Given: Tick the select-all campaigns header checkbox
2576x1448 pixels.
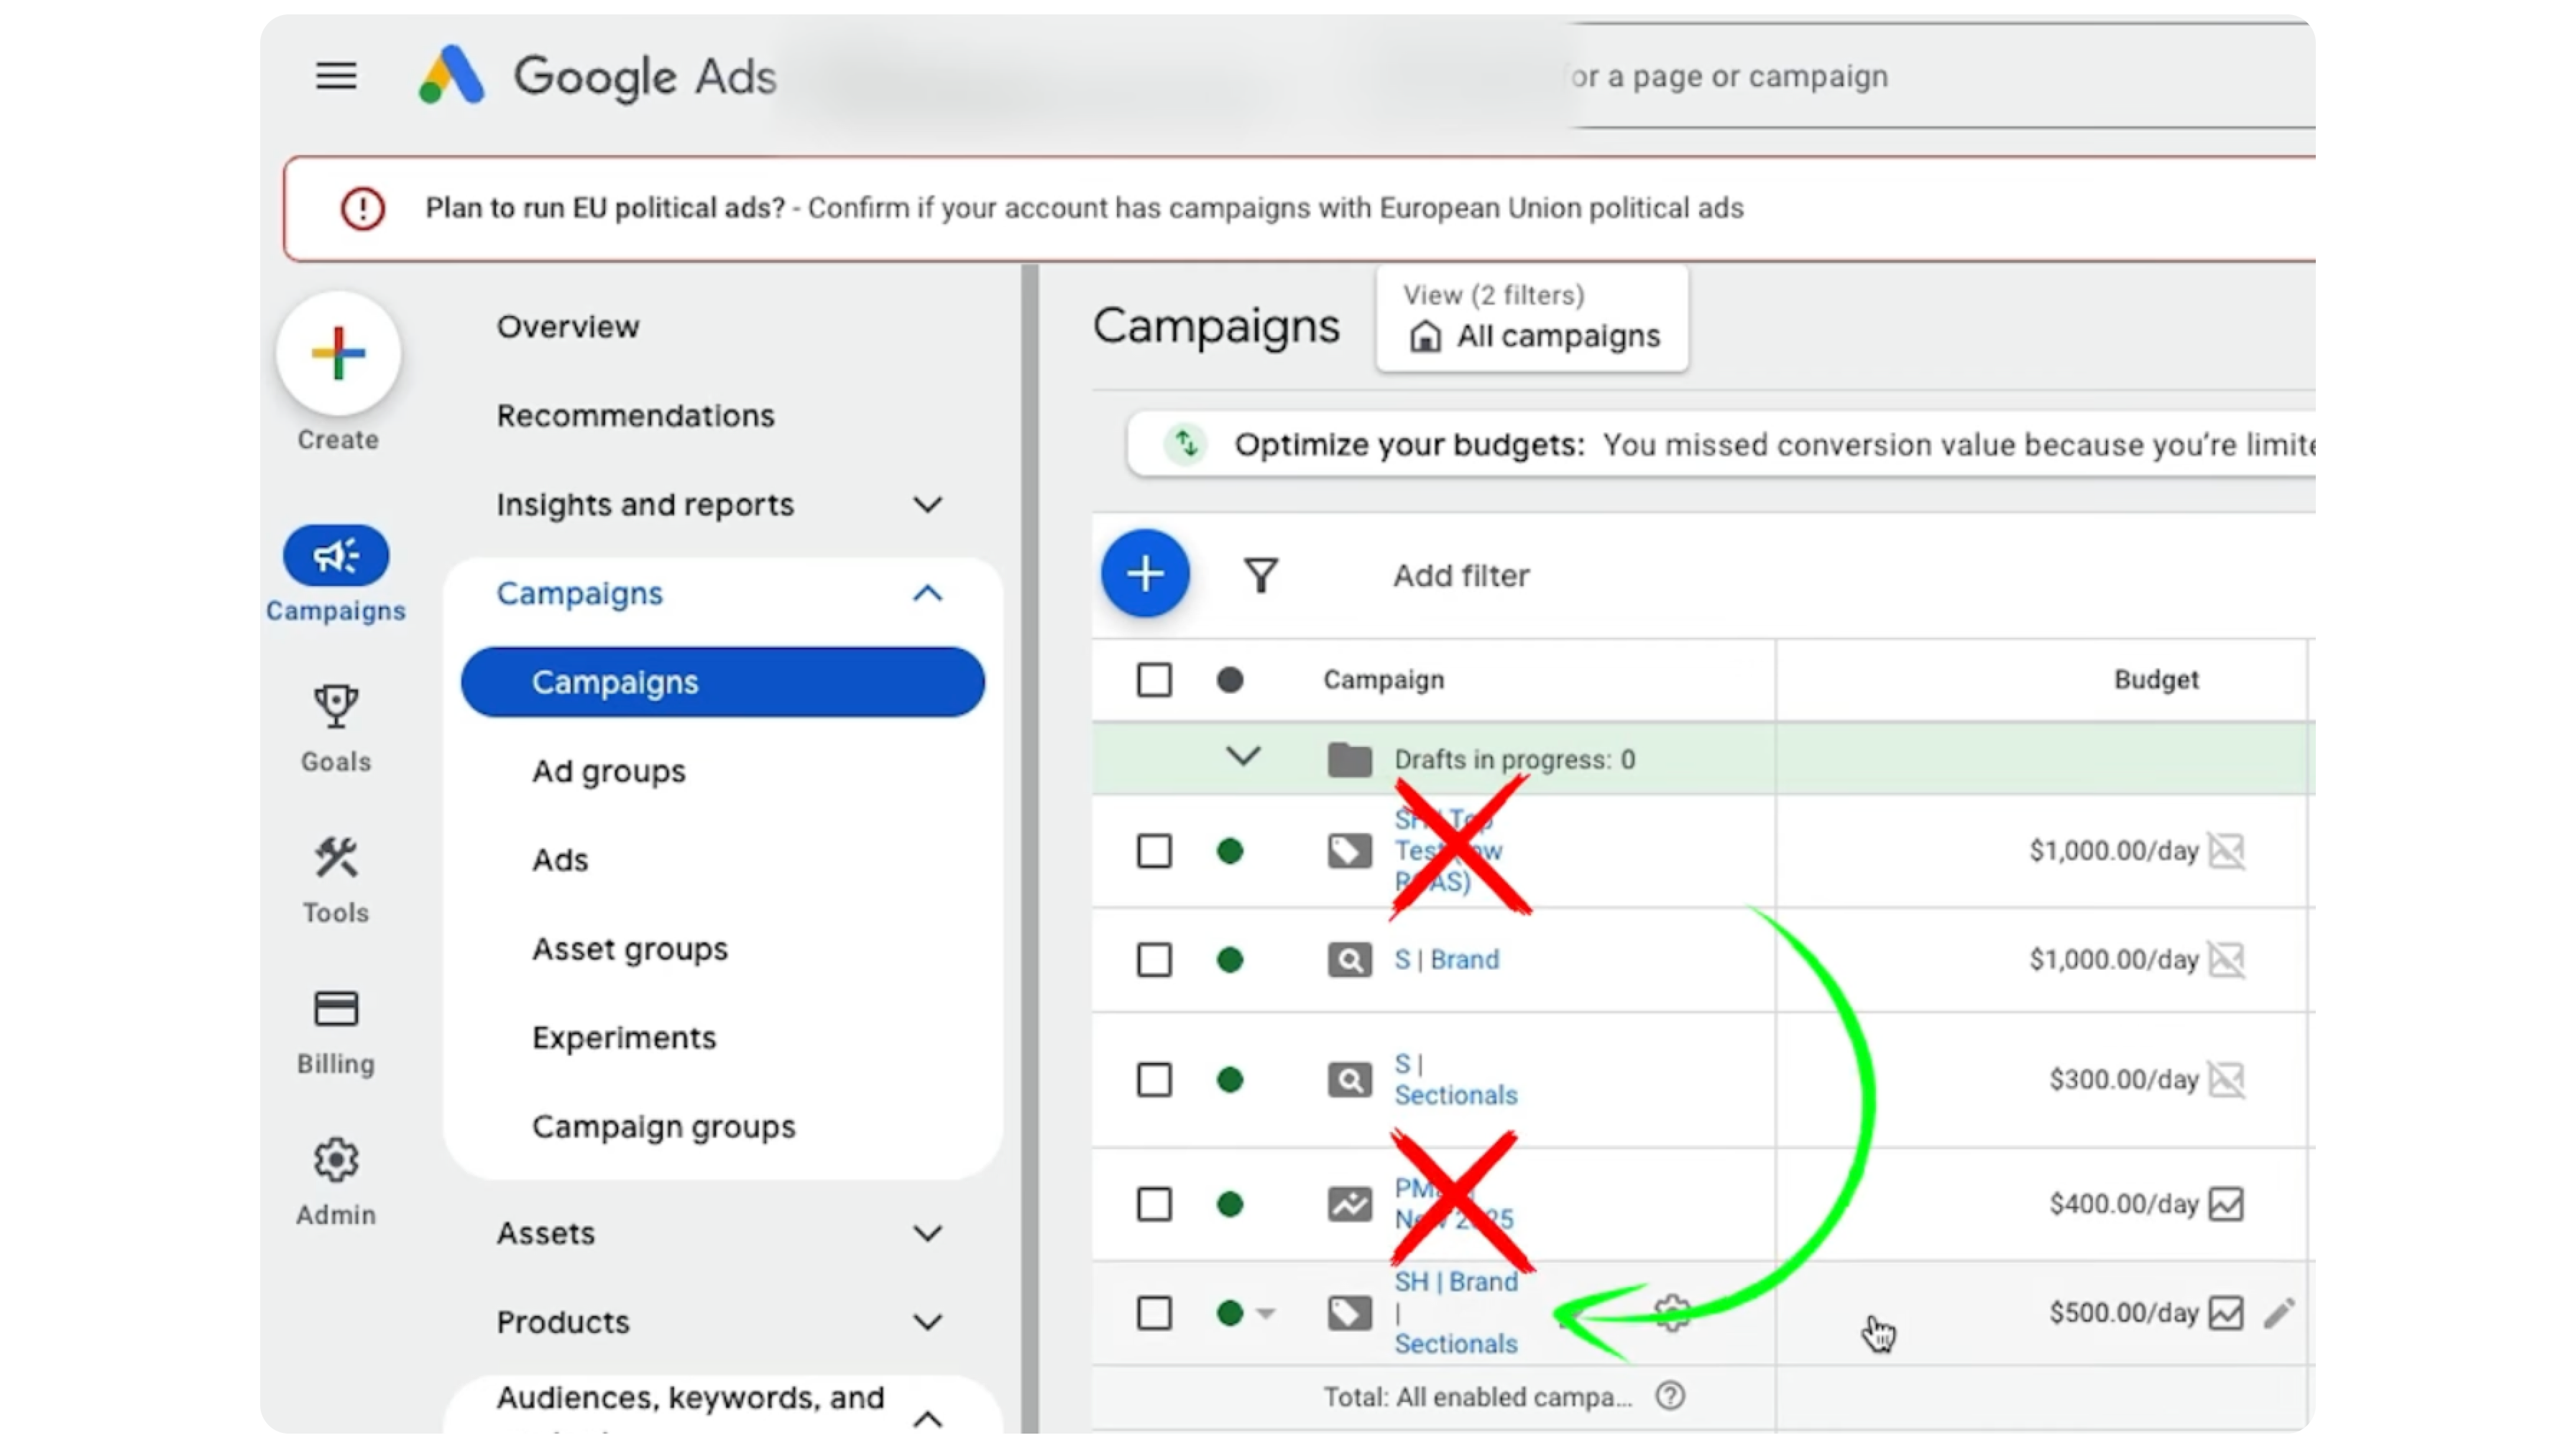Looking at the screenshot, I should (1154, 679).
